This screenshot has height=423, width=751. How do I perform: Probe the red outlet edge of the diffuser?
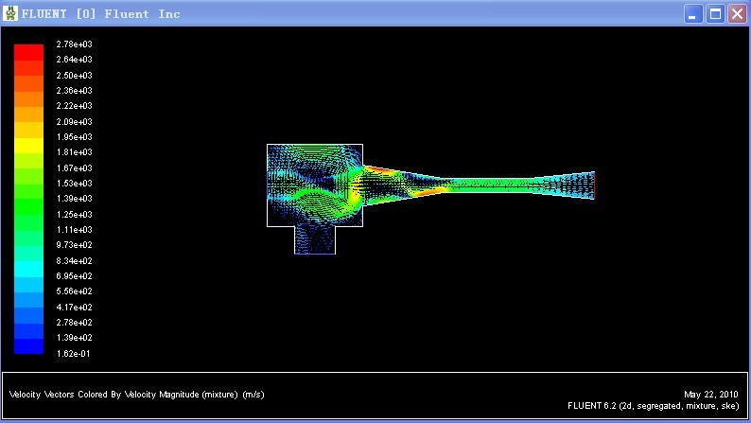tap(594, 185)
